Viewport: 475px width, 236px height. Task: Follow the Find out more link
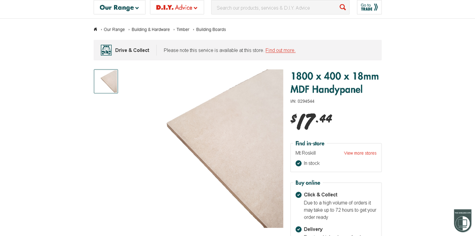pos(281,50)
